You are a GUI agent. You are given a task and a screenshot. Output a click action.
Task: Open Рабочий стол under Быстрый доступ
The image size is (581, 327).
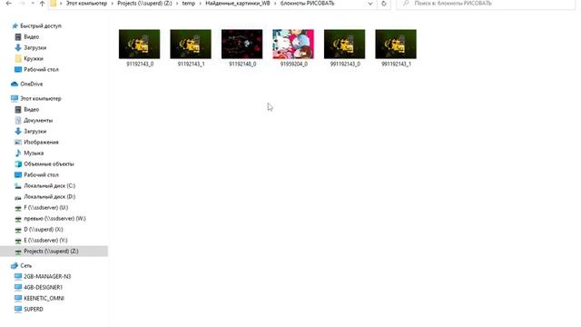coord(41,69)
